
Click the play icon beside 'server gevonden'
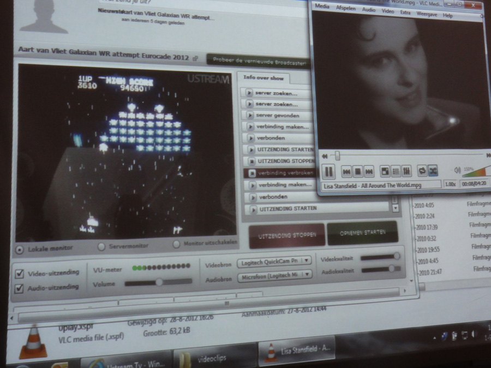click(250, 115)
